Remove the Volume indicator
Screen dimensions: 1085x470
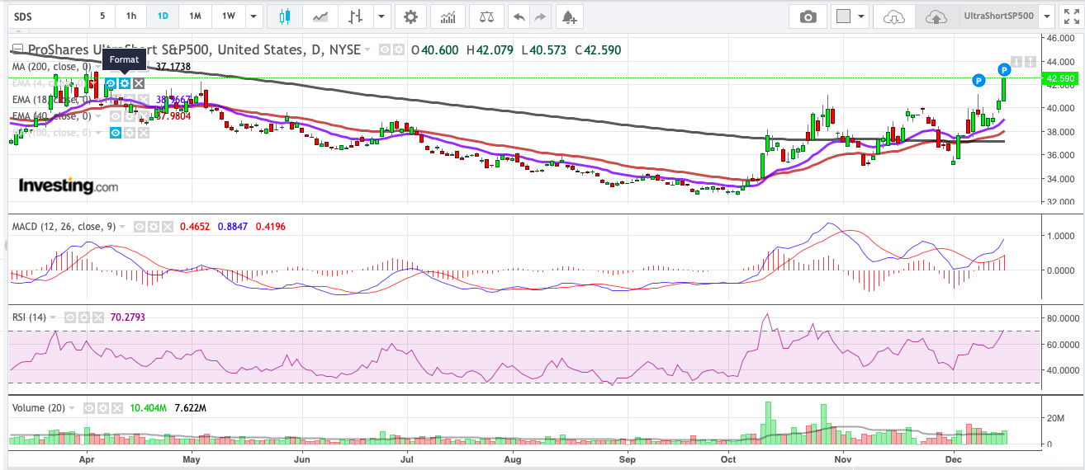[118, 408]
